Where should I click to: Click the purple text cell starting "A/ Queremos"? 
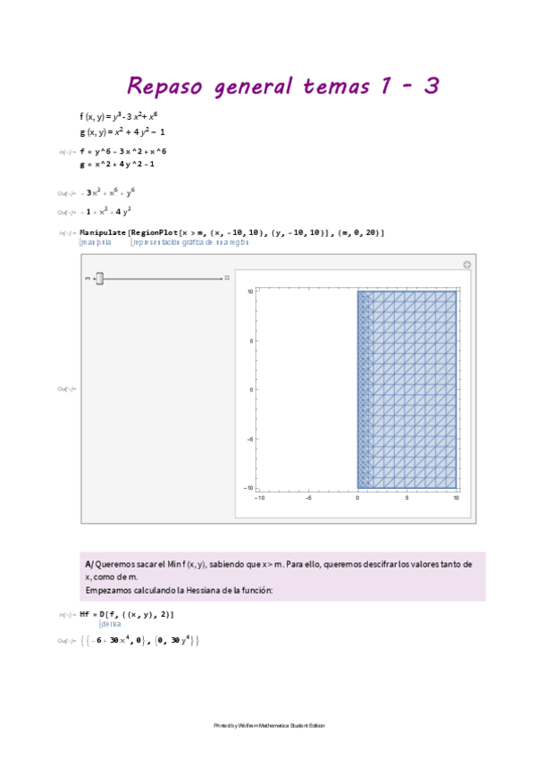[284, 577]
